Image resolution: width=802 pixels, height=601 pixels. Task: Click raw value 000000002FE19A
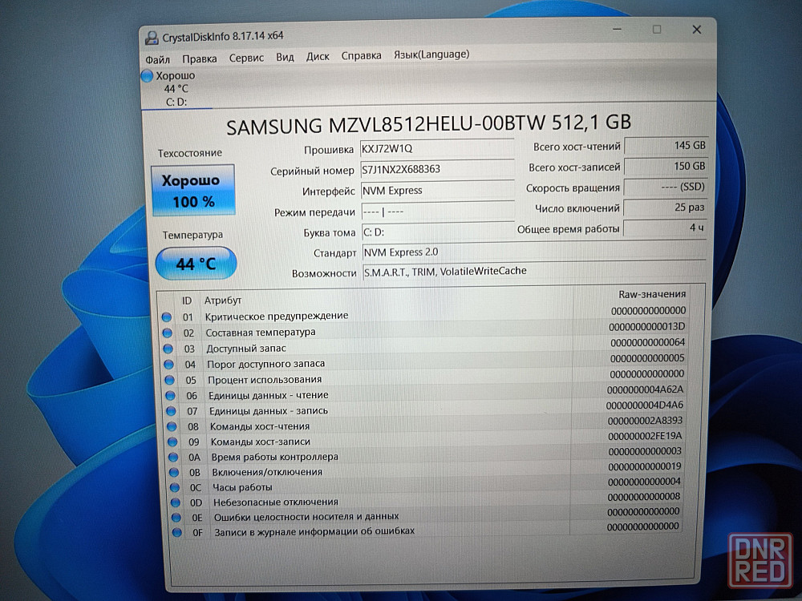645,436
